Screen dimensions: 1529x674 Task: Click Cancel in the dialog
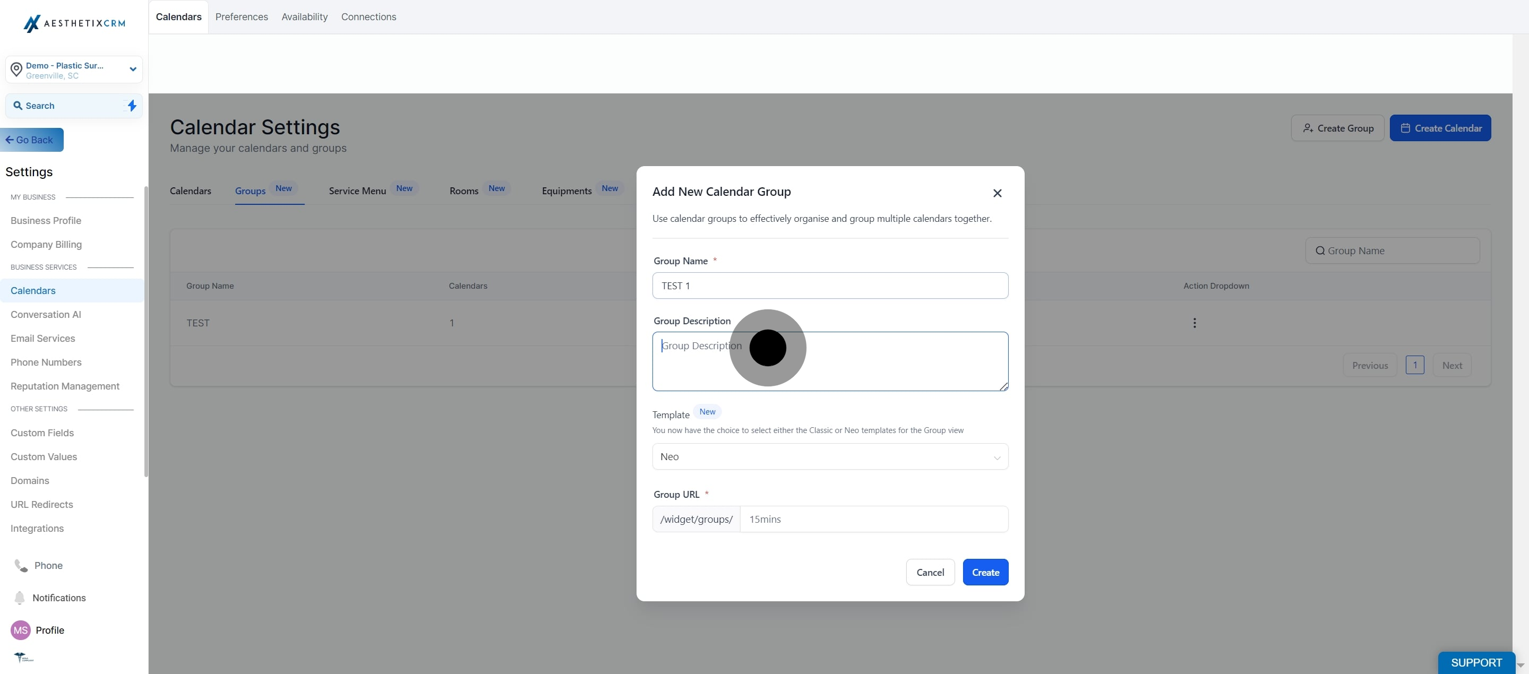(930, 573)
